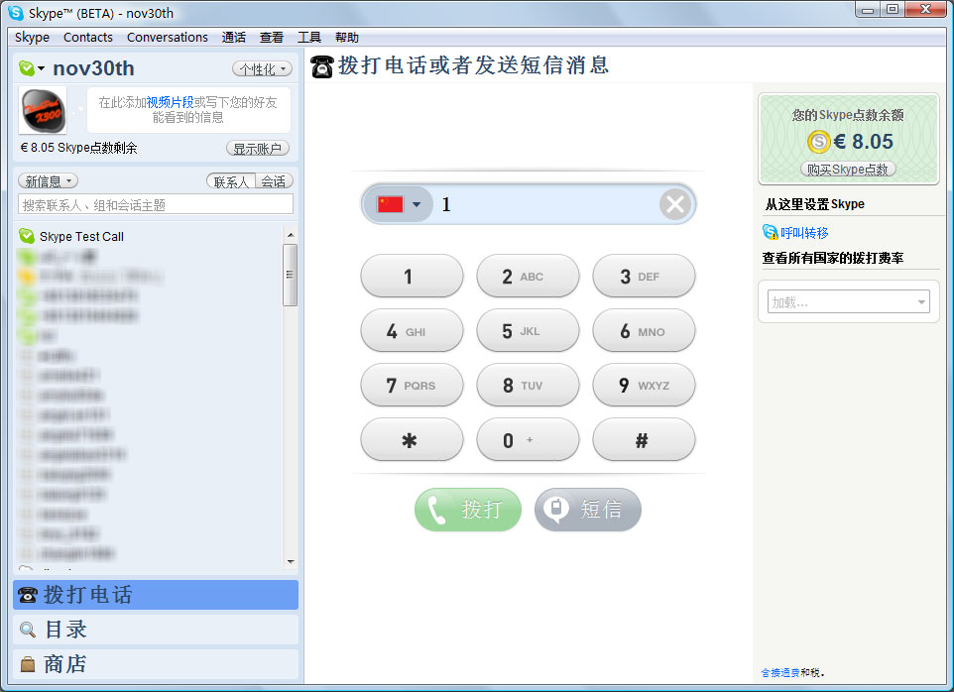Clear the number with the X button
Viewport: 954px width, 692px height.
pyautogui.click(x=675, y=204)
